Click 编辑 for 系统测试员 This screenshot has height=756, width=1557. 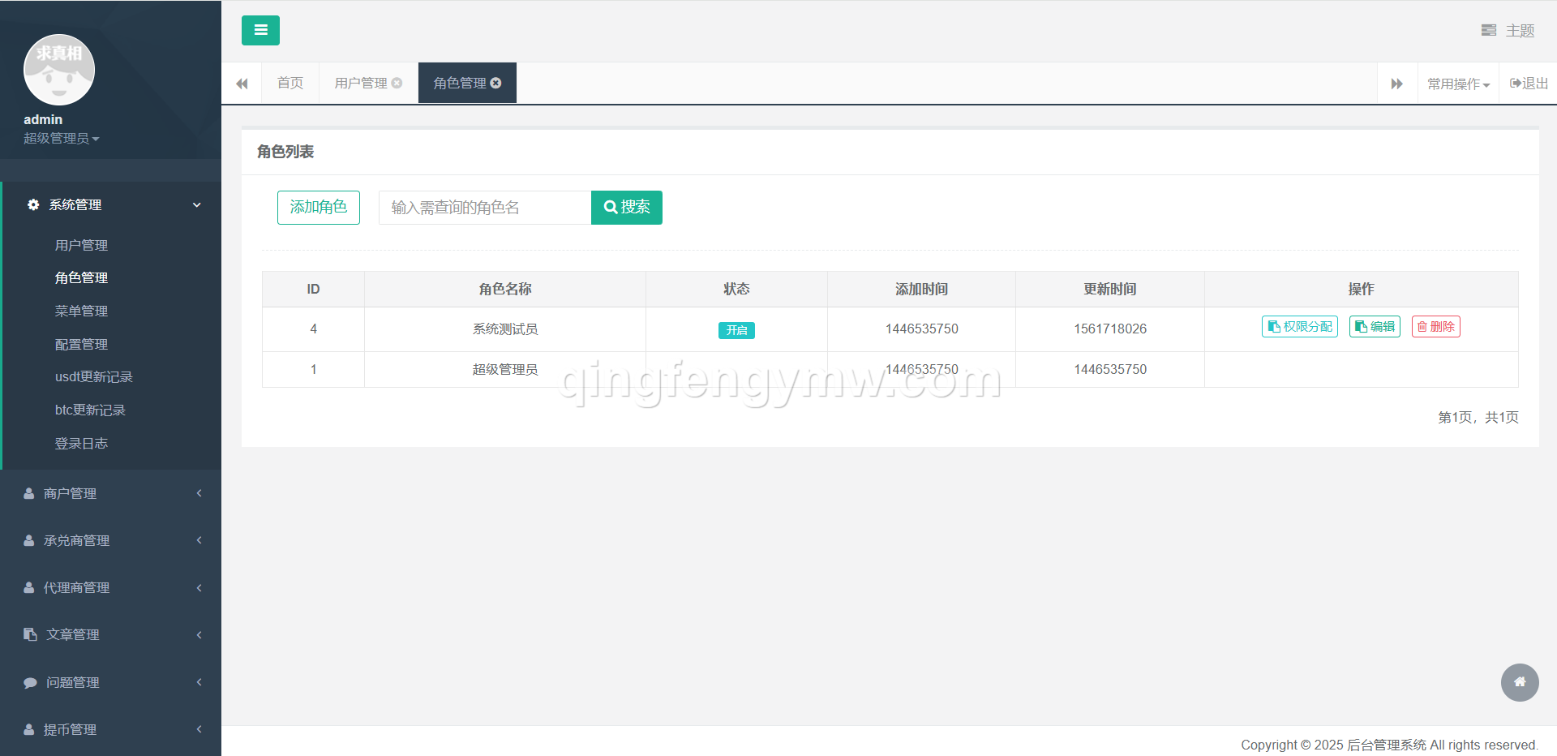click(x=1375, y=326)
